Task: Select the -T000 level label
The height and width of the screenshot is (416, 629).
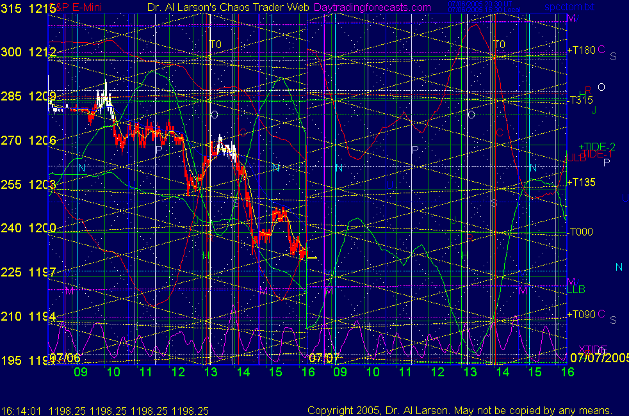Action: coord(580,232)
